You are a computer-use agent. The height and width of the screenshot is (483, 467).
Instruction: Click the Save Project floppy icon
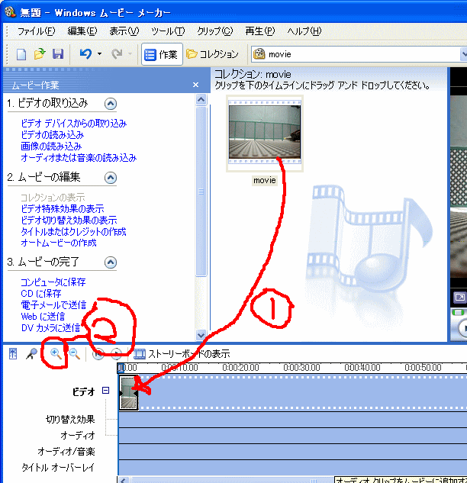click(x=57, y=54)
